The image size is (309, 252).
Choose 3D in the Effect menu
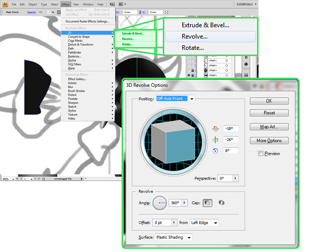pyautogui.click(x=88, y=32)
